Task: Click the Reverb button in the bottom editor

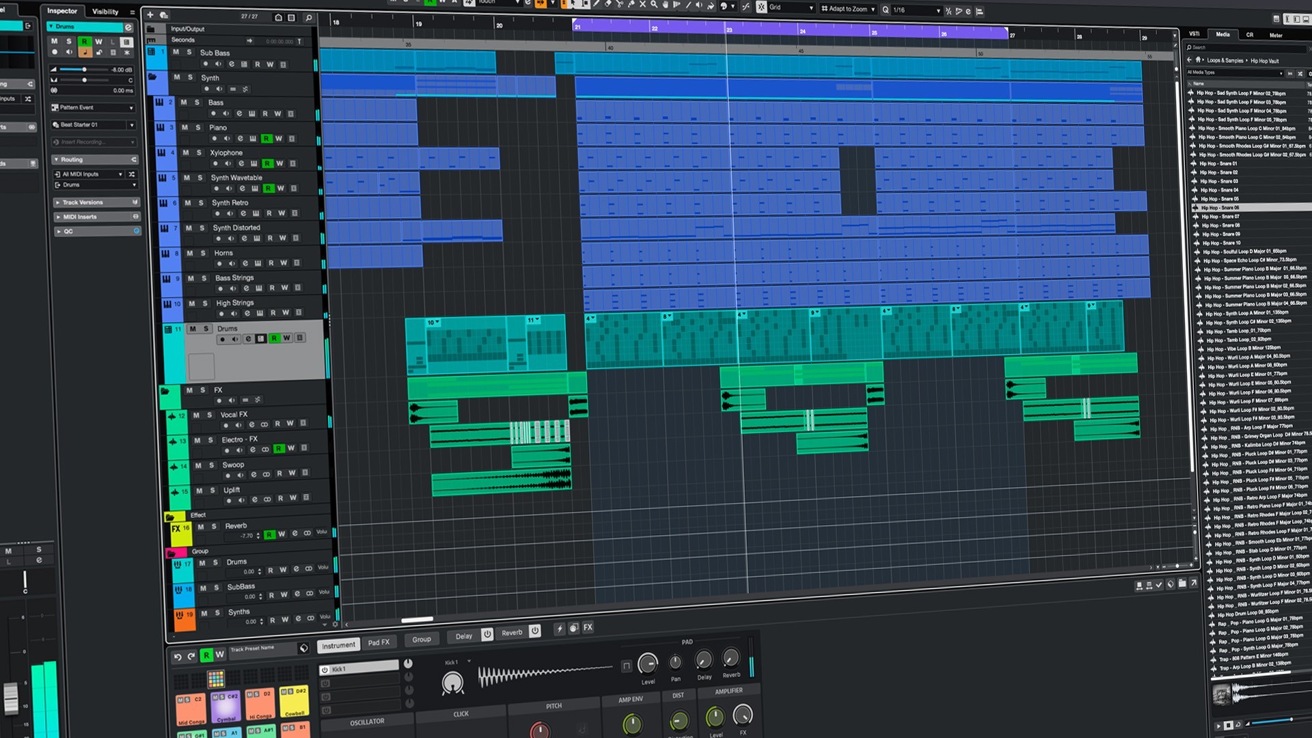Action: (511, 632)
